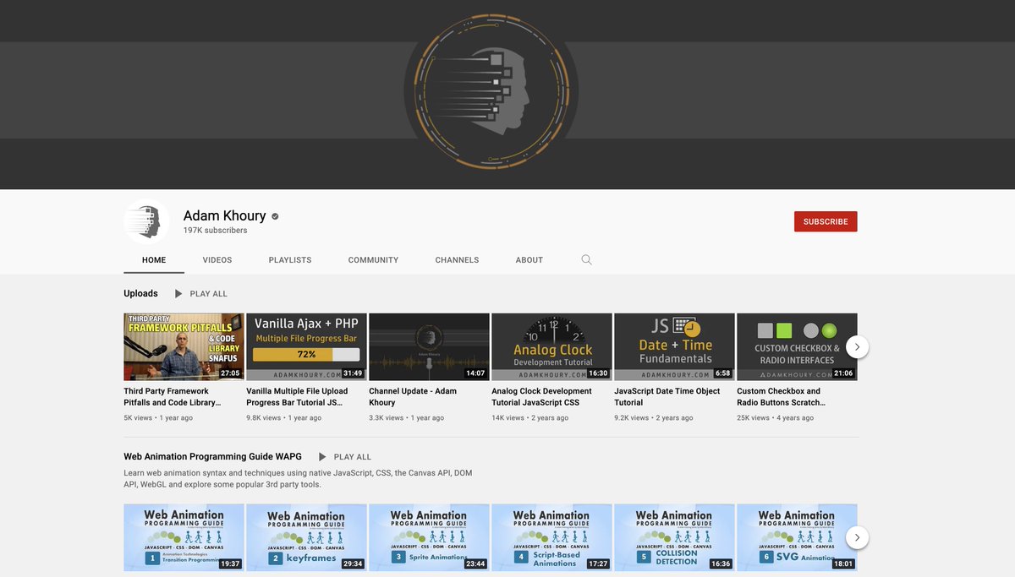The height and width of the screenshot is (577, 1015).
Task: Click the next arrow on Uploads row
Action: (857, 346)
